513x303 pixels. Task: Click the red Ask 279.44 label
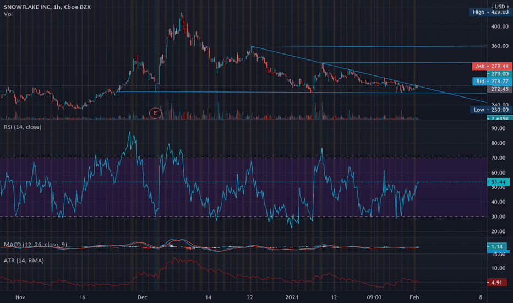[492, 66]
